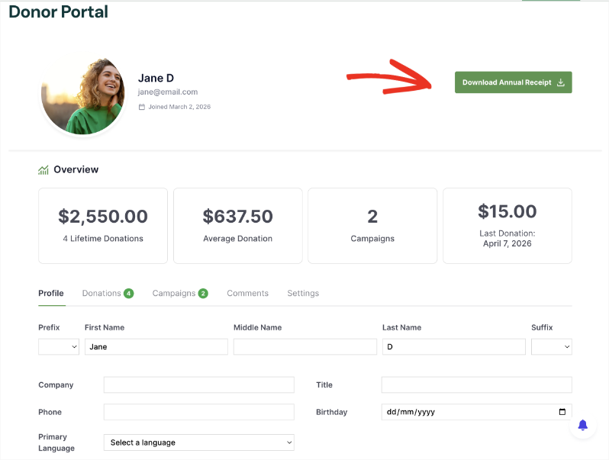
Task: Click the download arrow icon on receipt button
Action: coord(560,82)
